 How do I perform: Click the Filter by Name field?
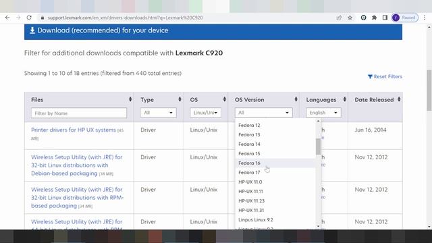click(79, 113)
